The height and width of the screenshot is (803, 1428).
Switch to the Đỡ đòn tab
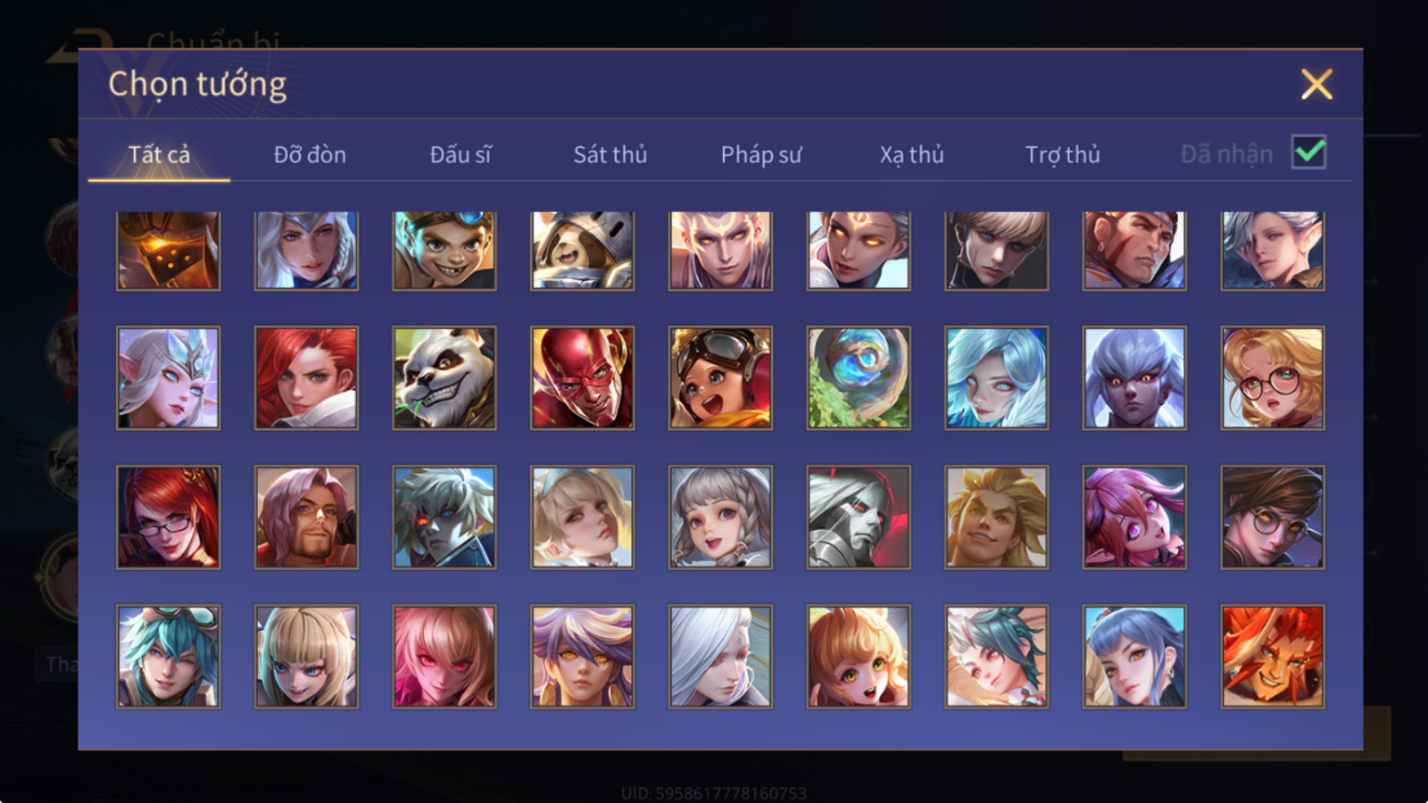click(310, 154)
